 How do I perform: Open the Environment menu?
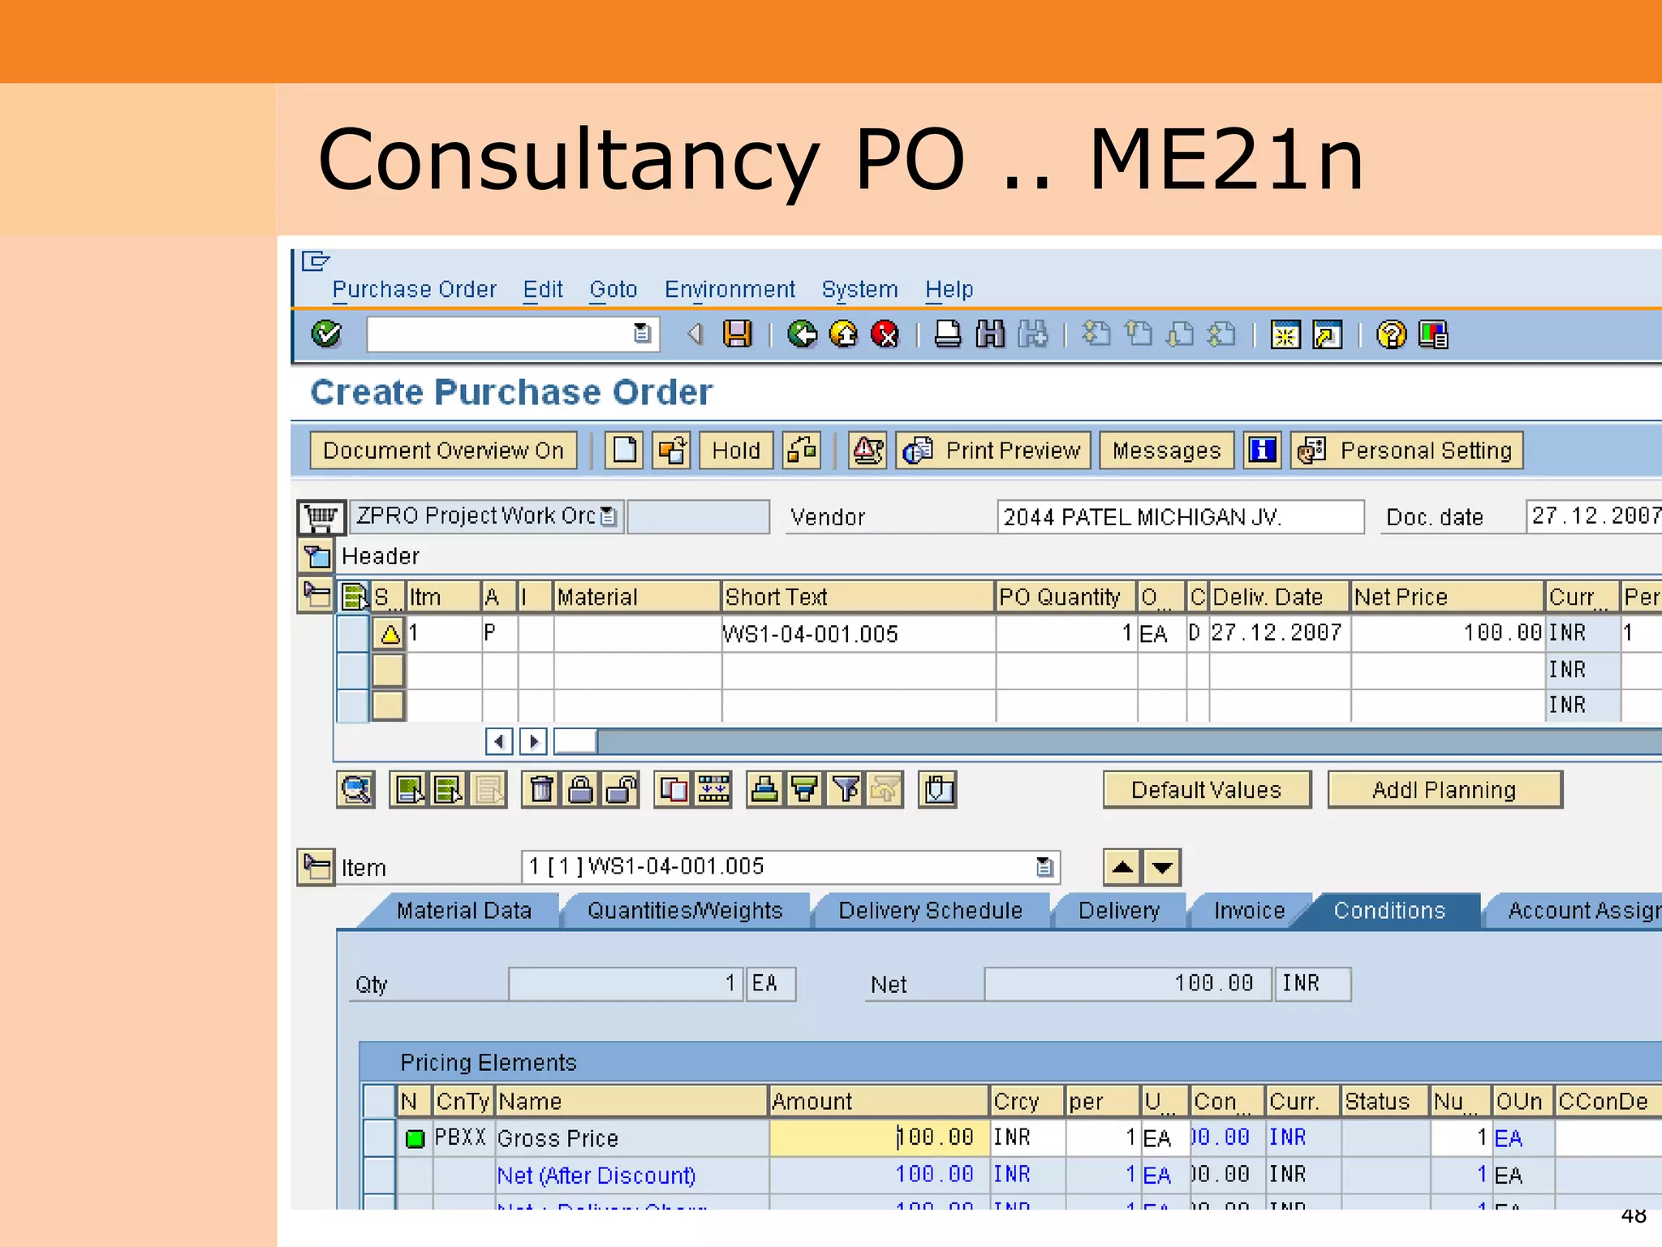coord(730,290)
